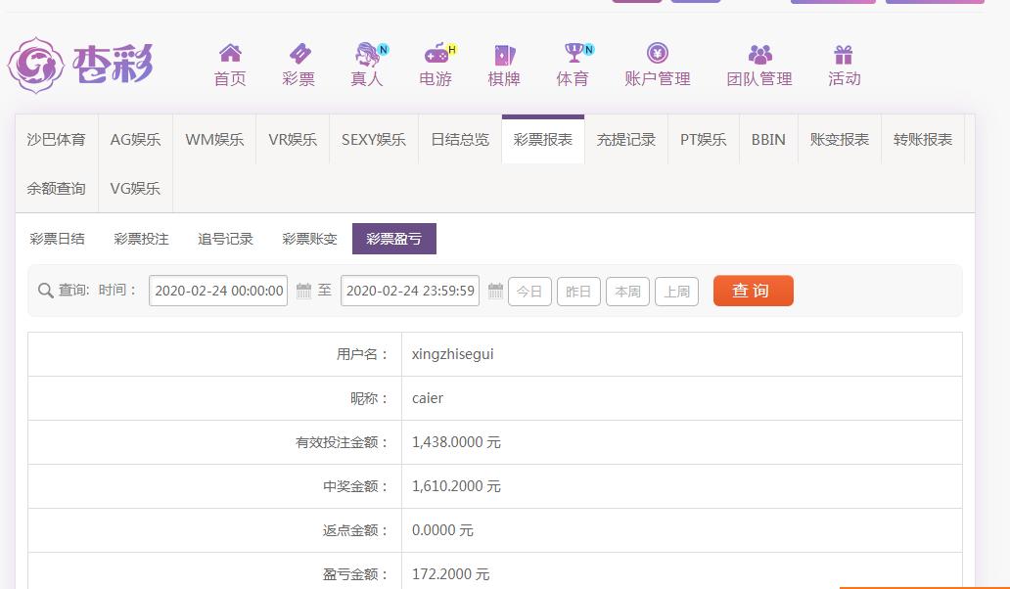Switch to the AG娱乐 tab
The height and width of the screenshot is (589, 1010).
point(135,140)
